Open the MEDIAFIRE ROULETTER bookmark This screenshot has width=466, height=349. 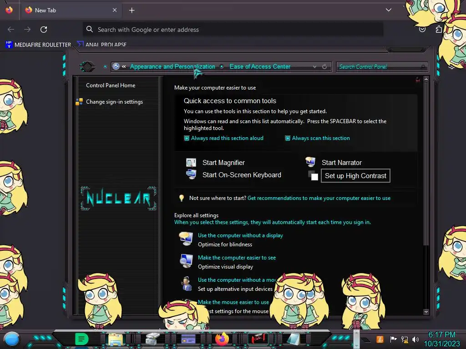pyautogui.click(x=38, y=45)
